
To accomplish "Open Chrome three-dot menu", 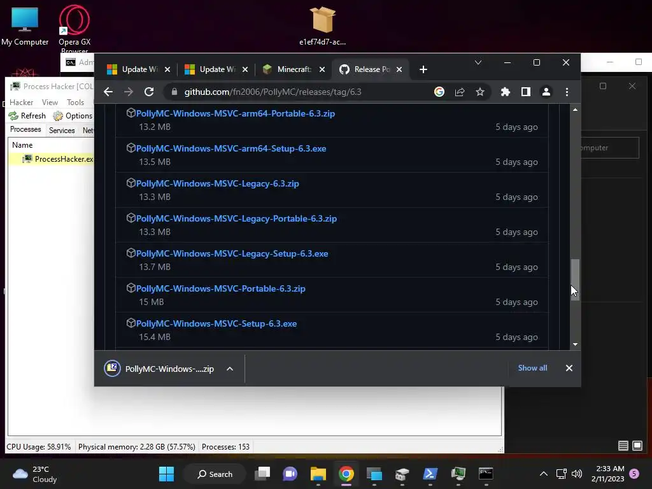I will pos(567,92).
